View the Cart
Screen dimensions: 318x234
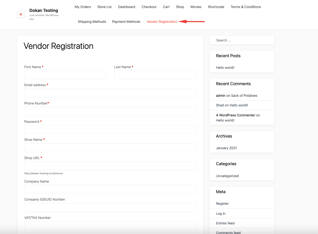(166, 7)
